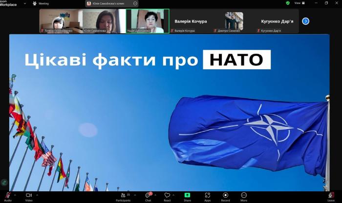Viewport: 342px width, 203px height.
Task: Open the Chat panel
Action: [148, 195]
